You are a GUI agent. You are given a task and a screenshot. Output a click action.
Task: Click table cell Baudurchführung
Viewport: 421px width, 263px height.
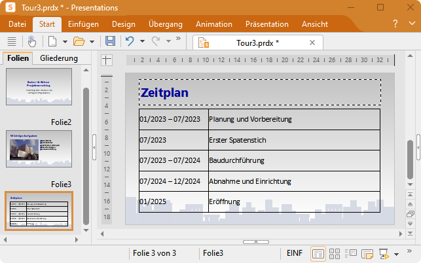(294, 160)
